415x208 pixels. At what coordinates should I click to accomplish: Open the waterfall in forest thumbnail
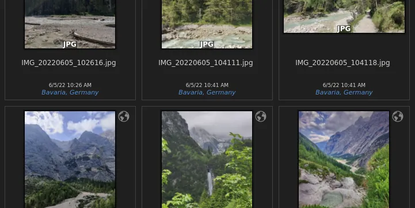coord(207,160)
